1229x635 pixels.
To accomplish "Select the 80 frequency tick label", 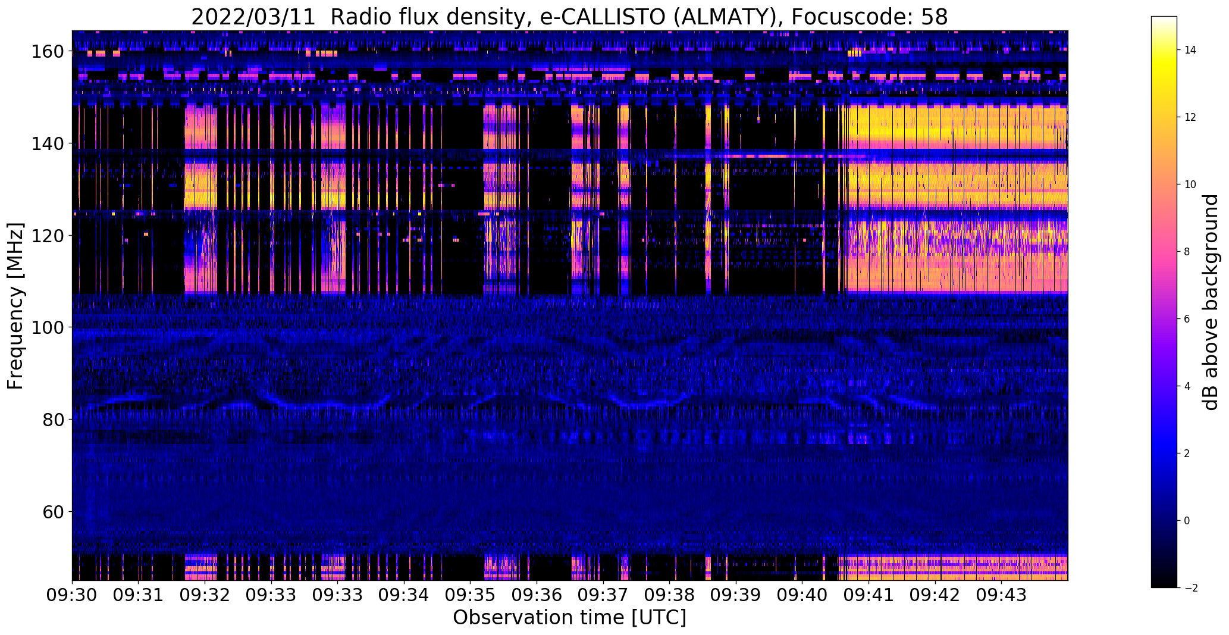I will [53, 420].
